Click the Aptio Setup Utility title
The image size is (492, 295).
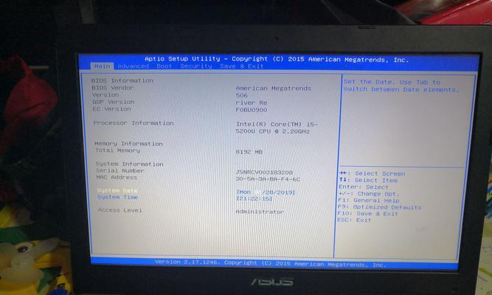(277, 59)
